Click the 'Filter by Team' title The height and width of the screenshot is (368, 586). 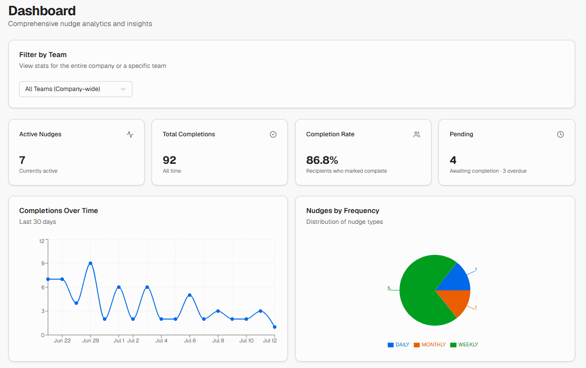coord(43,55)
